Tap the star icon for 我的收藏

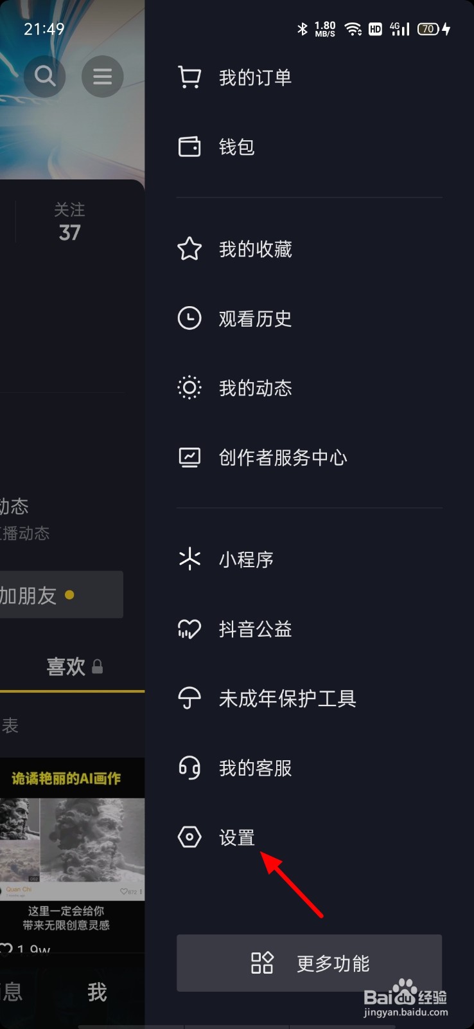(189, 249)
